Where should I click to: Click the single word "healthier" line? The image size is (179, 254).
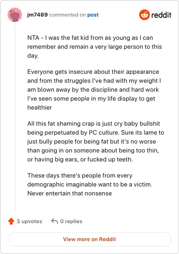pos(39,108)
